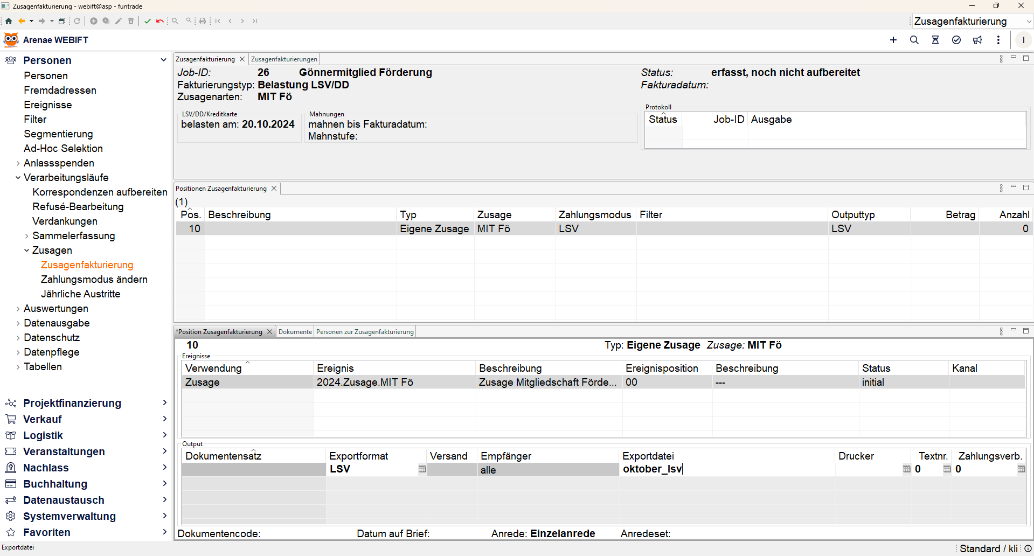Click the megaphone announcements icon
1034x556 pixels.
[977, 40]
